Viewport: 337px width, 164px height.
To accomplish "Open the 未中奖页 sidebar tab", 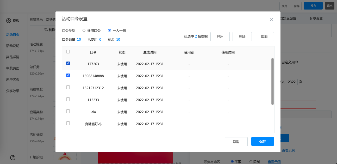I will (13, 80).
